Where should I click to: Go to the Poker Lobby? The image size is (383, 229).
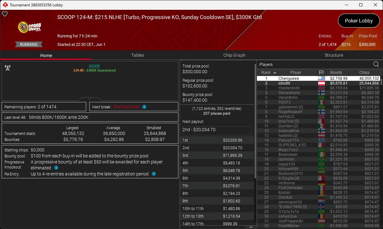point(359,21)
